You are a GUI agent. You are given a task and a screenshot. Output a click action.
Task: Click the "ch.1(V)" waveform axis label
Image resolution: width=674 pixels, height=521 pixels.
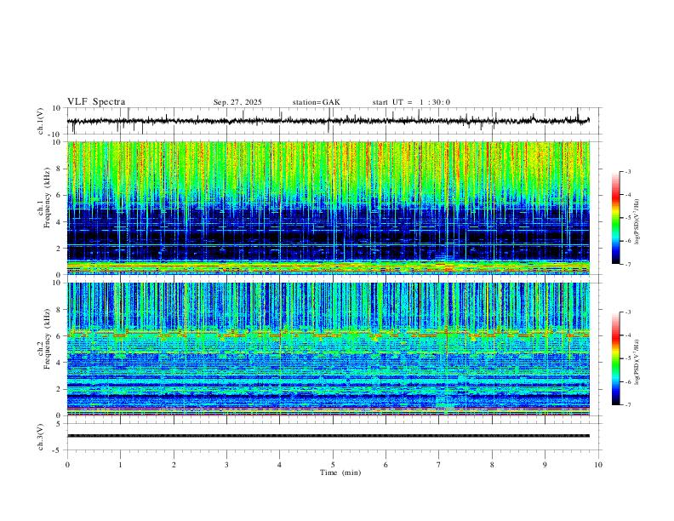(41, 121)
